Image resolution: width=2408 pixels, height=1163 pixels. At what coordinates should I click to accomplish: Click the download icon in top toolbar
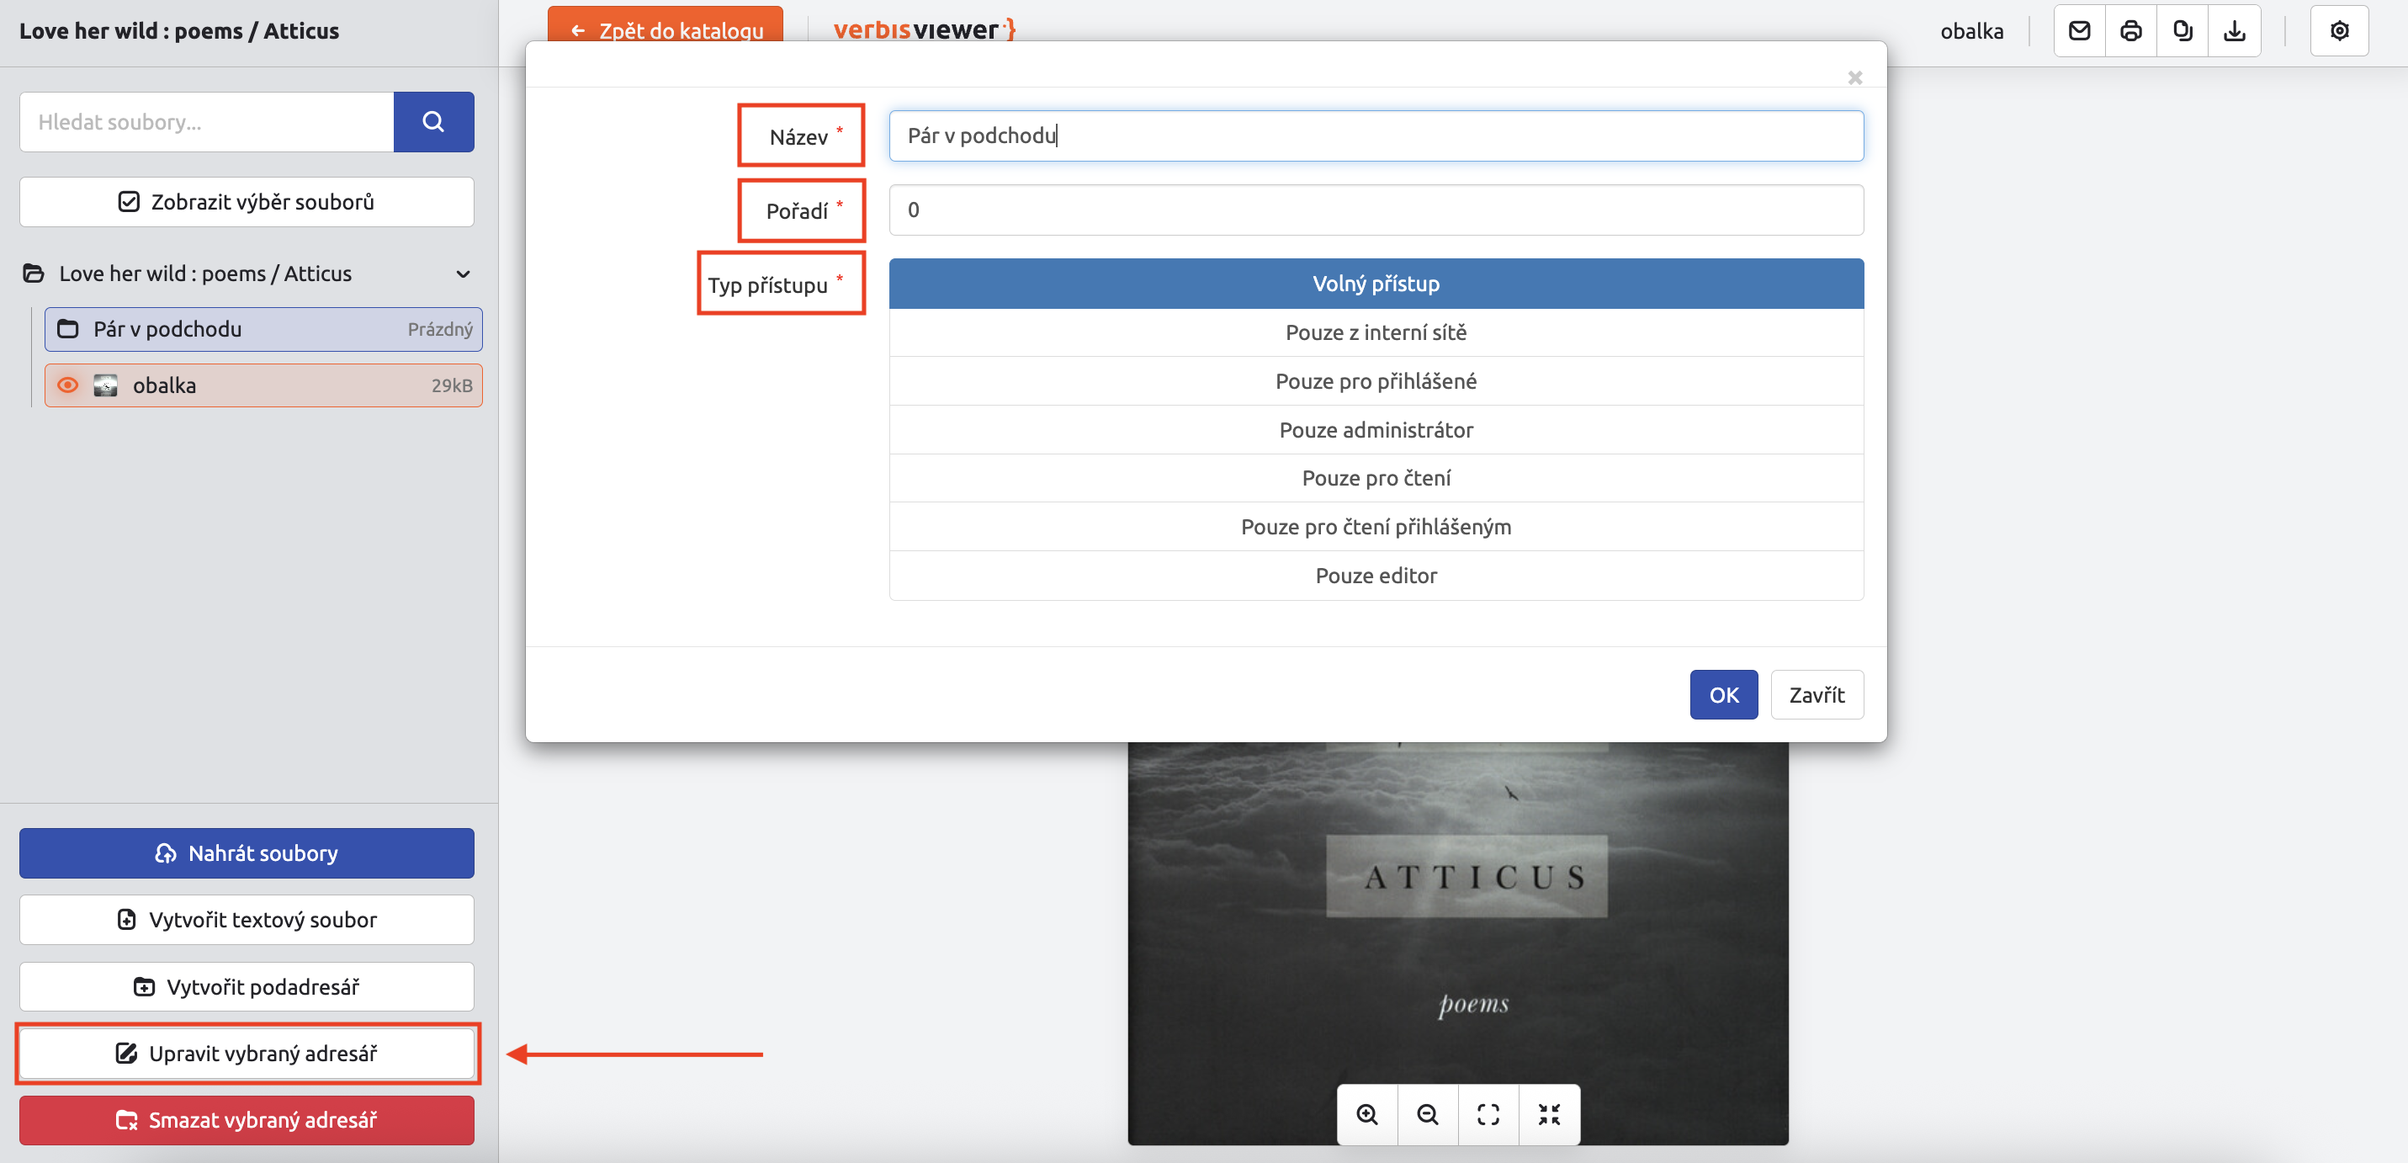point(2234,31)
